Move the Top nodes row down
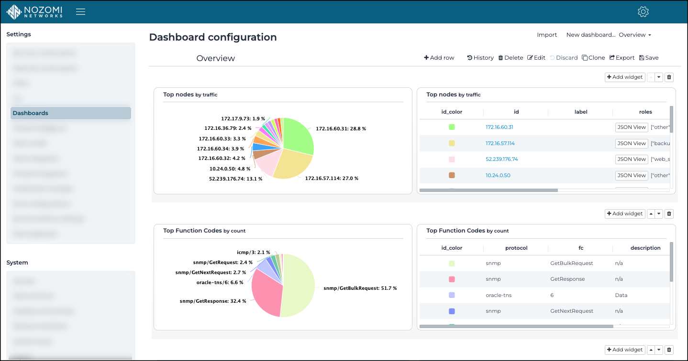 pyautogui.click(x=659, y=77)
